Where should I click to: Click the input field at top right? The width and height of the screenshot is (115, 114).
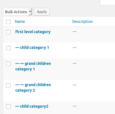coord(107,2)
